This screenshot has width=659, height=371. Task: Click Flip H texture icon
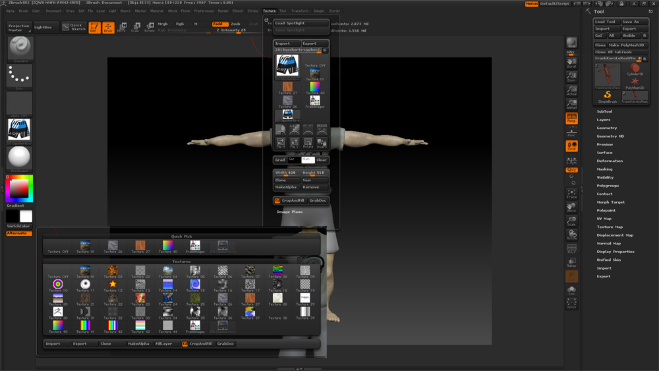pyautogui.click(x=281, y=143)
